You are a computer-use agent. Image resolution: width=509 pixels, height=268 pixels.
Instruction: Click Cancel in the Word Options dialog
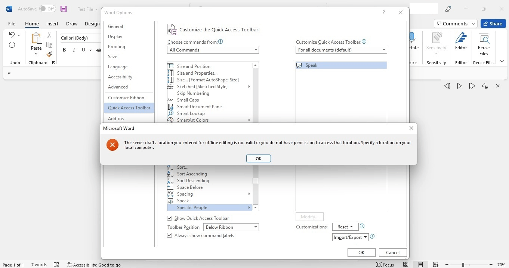(x=393, y=253)
